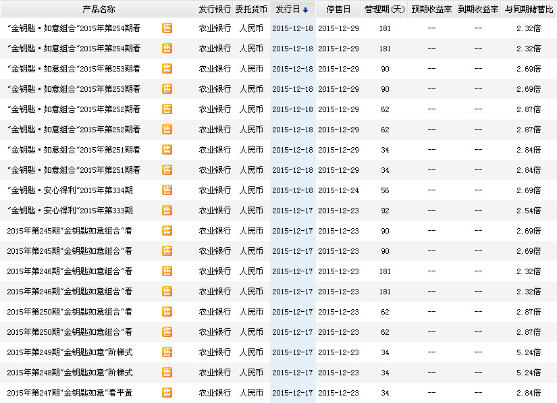
Task: Sort by the 预期收益率 column header
Action: (x=431, y=9)
